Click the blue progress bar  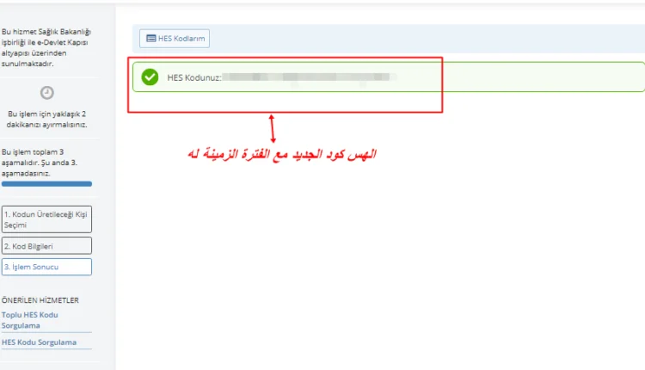click(x=46, y=184)
